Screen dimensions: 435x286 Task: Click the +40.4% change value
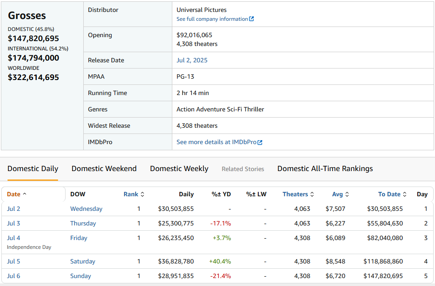tap(220, 261)
